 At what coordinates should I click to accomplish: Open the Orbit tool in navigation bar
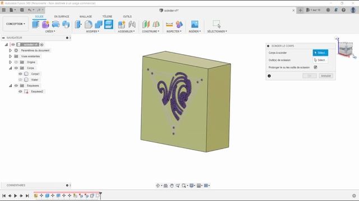pyautogui.click(x=158, y=185)
